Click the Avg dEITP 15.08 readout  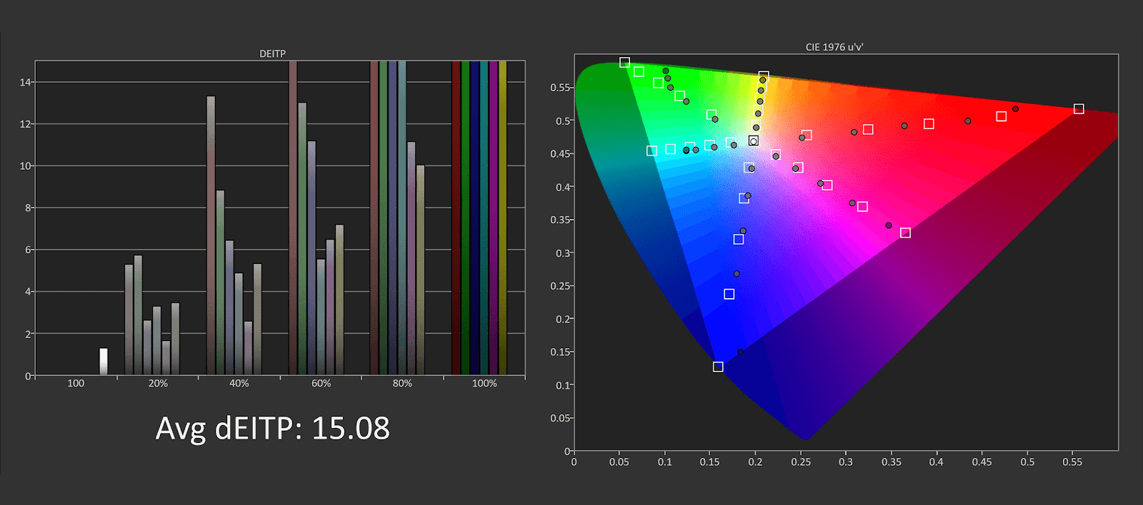pos(273,428)
